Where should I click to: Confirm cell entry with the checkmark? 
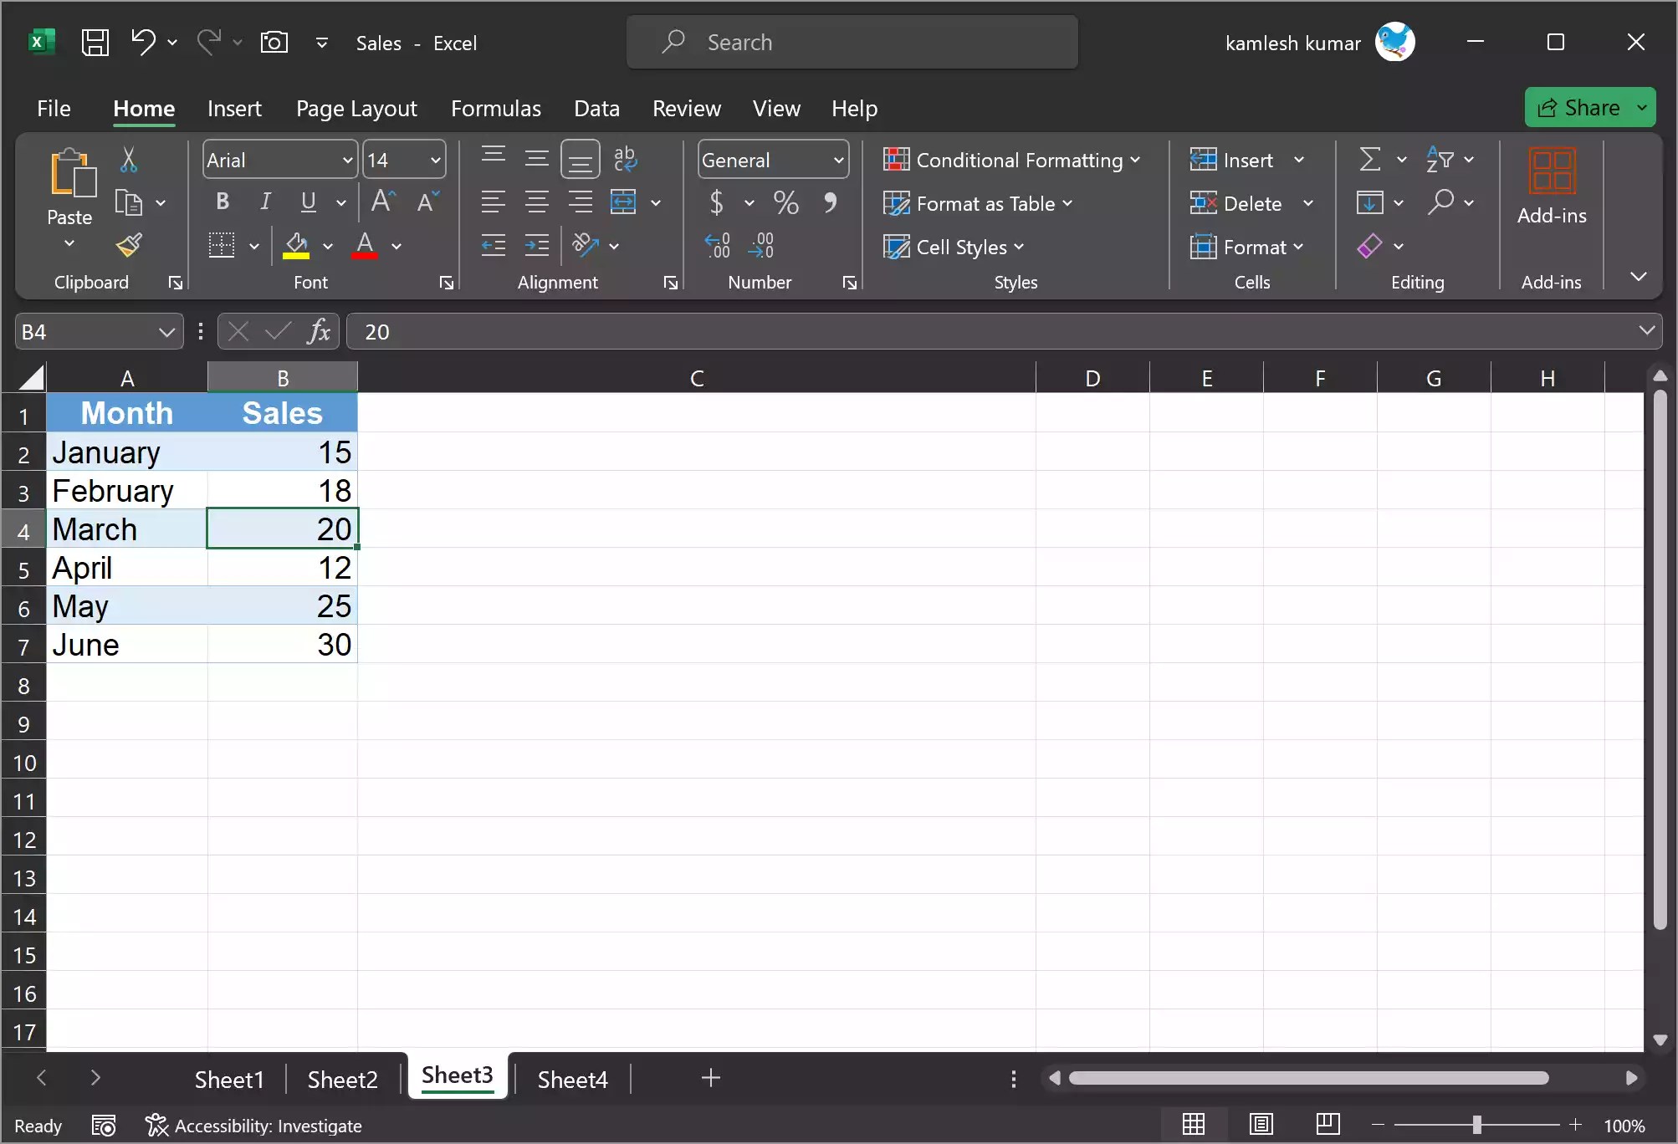click(277, 330)
